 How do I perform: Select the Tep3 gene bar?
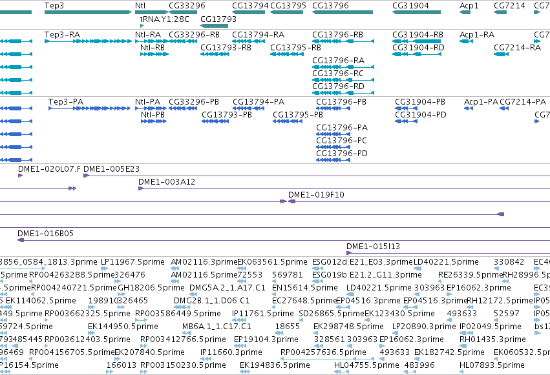(x=88, y=12)
